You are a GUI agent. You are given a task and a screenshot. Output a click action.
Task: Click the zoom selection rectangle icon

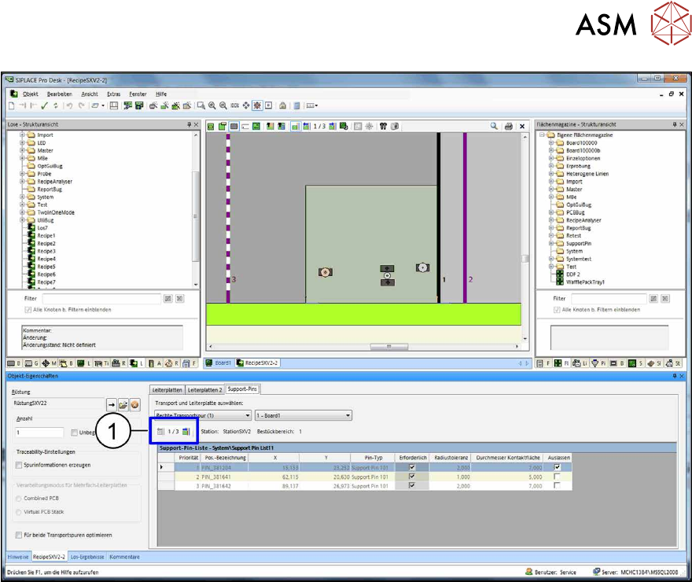tap(201, 105)
